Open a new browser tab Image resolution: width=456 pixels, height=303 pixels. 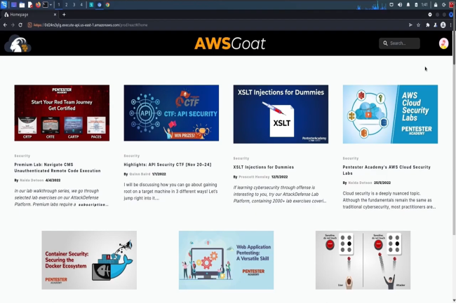click(x=64, y=15)
